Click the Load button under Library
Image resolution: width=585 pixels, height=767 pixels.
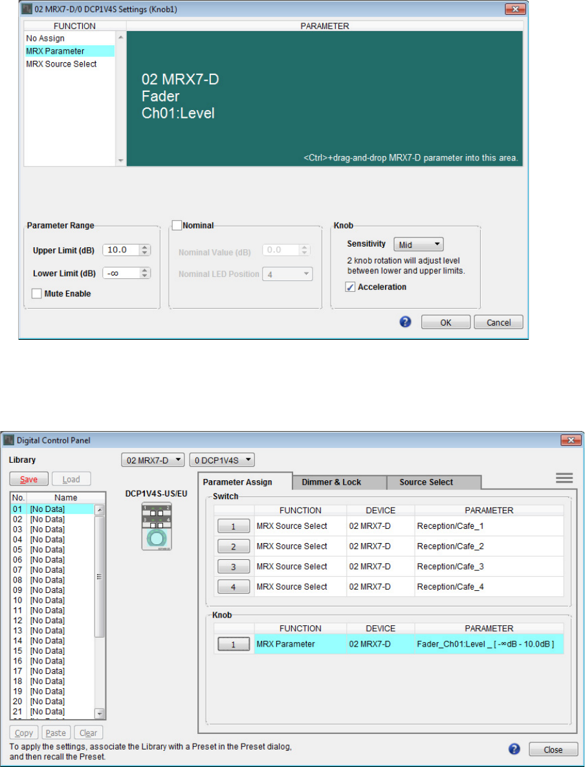click(x=71, y=479)
